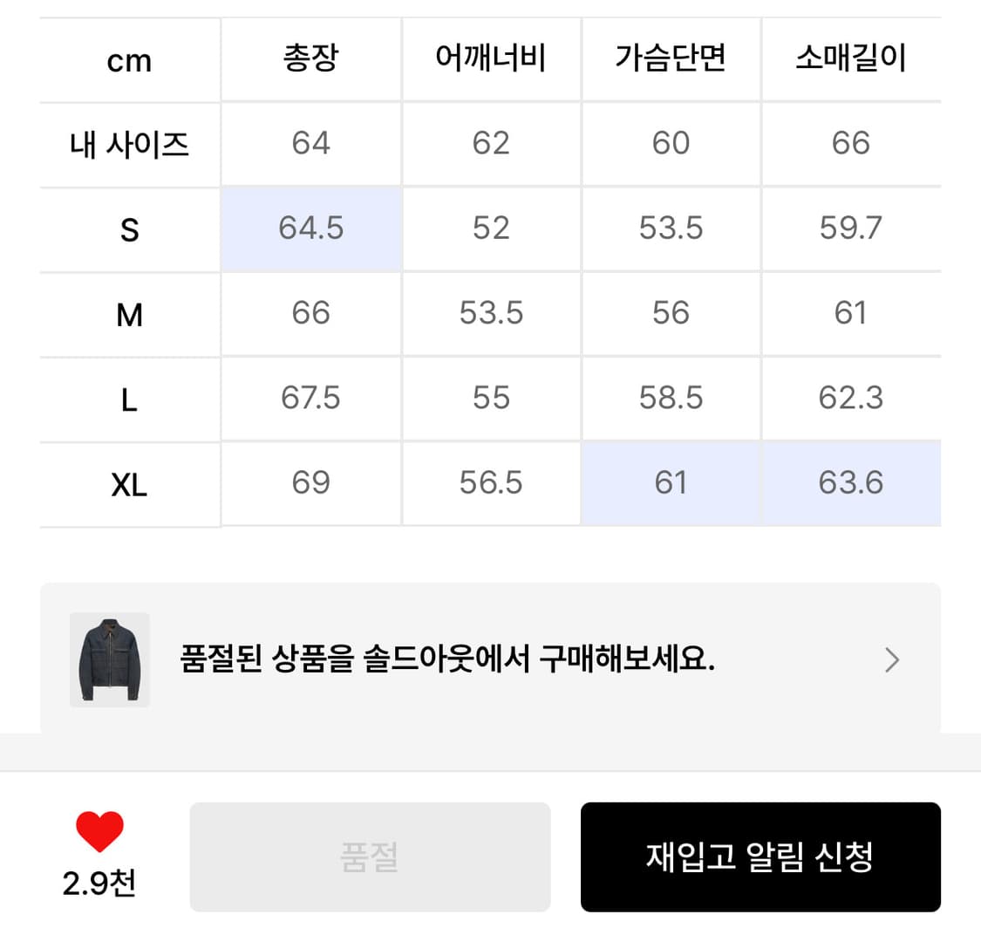The height and width of the screenshot is (942, 981).
Task: Select the XL size row
Action: 129,484
